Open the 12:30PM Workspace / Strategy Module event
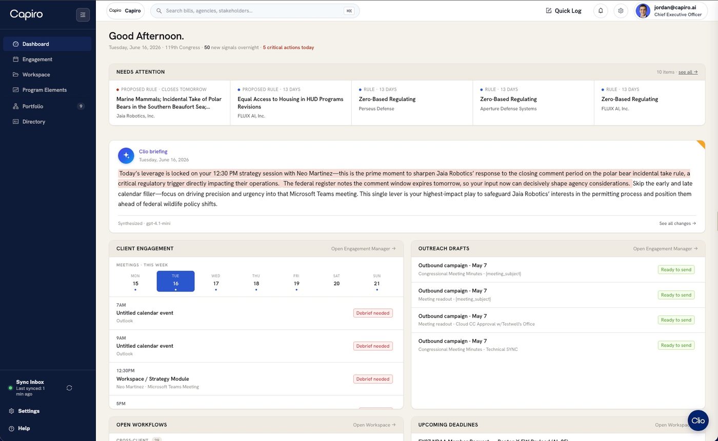 click(x=256, y=379)
